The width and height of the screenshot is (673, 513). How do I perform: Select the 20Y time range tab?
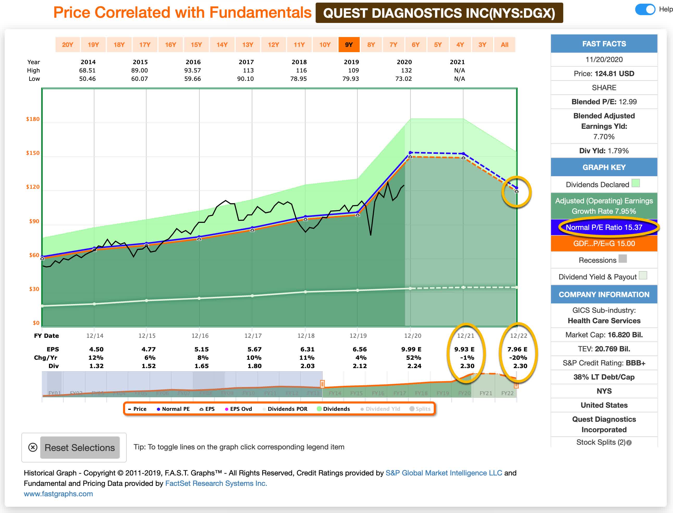[68, 45]
